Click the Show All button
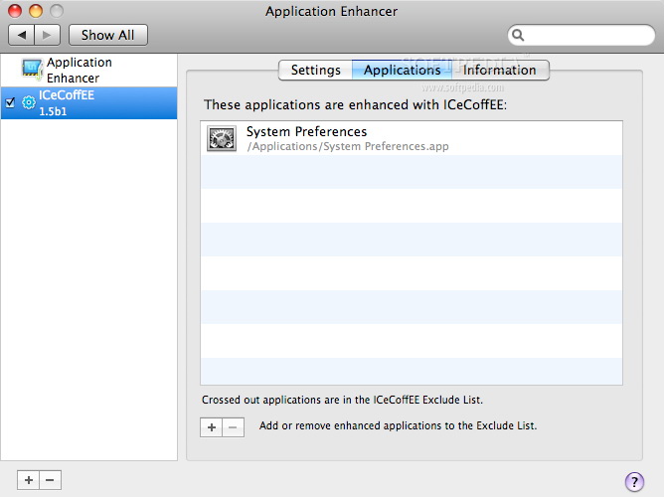The height and width of the screenshot is (497, 665). [x=107, y=35]
